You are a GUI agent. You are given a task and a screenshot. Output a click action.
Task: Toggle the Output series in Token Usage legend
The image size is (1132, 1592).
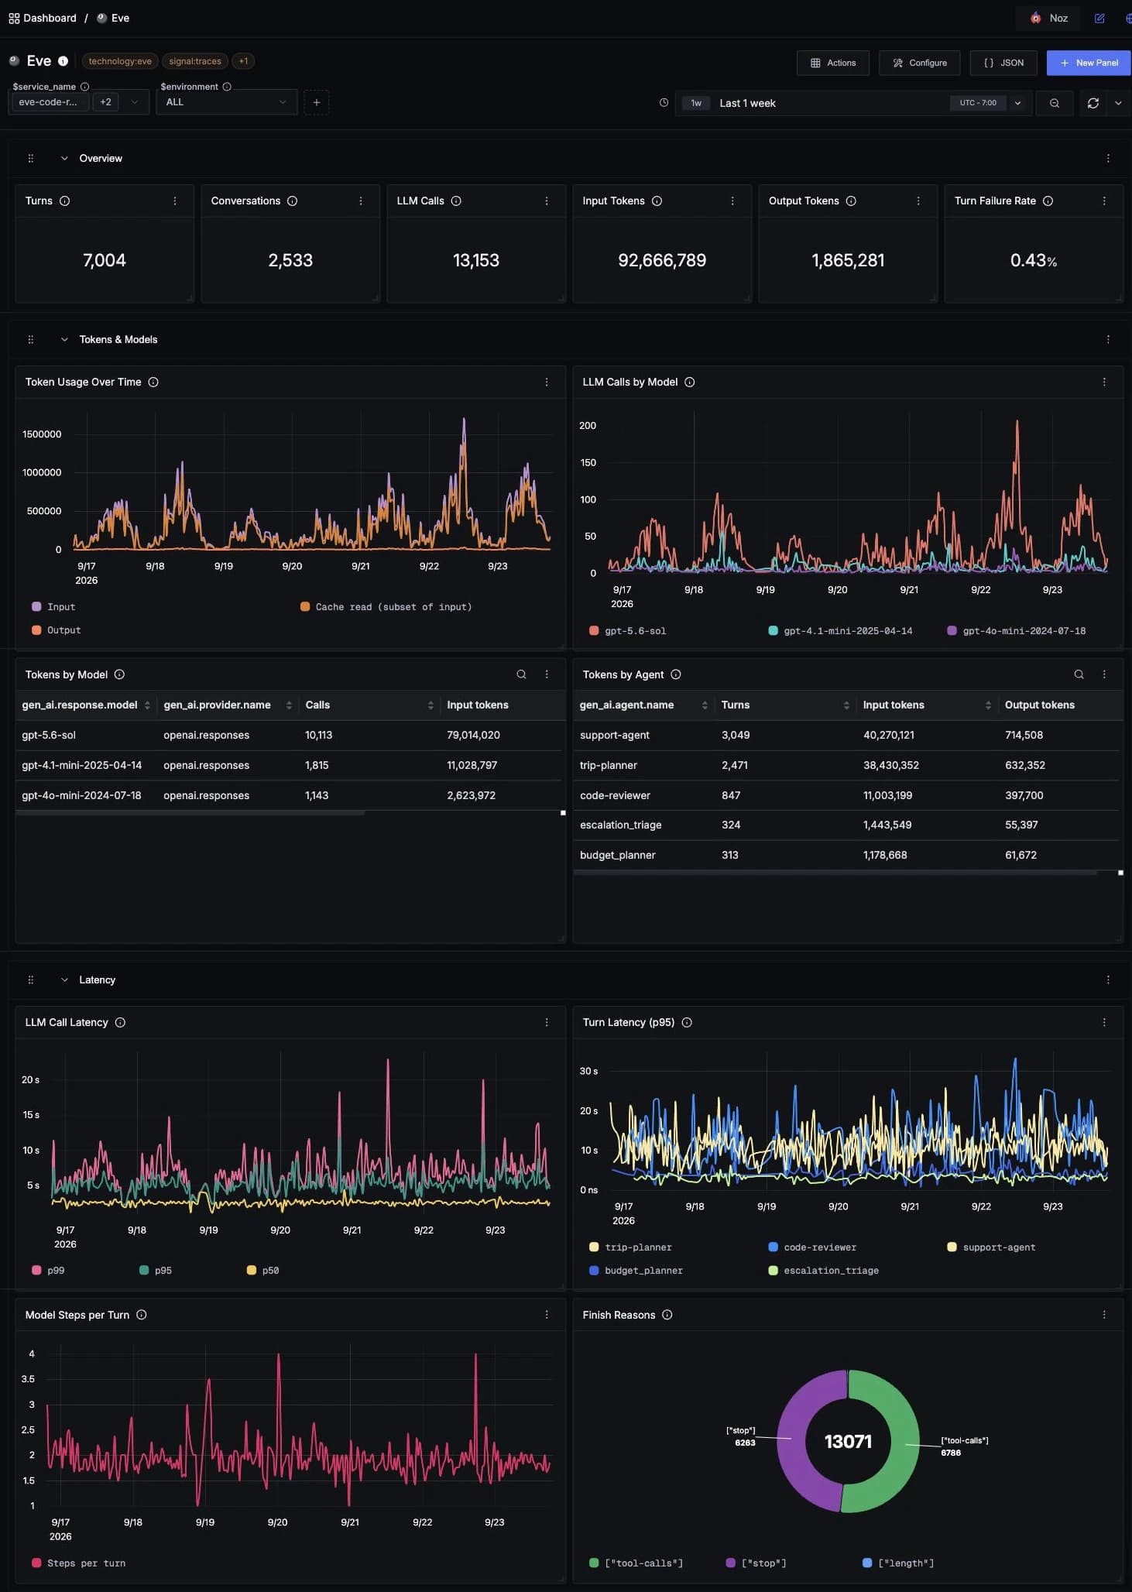(x=57, y=630)
